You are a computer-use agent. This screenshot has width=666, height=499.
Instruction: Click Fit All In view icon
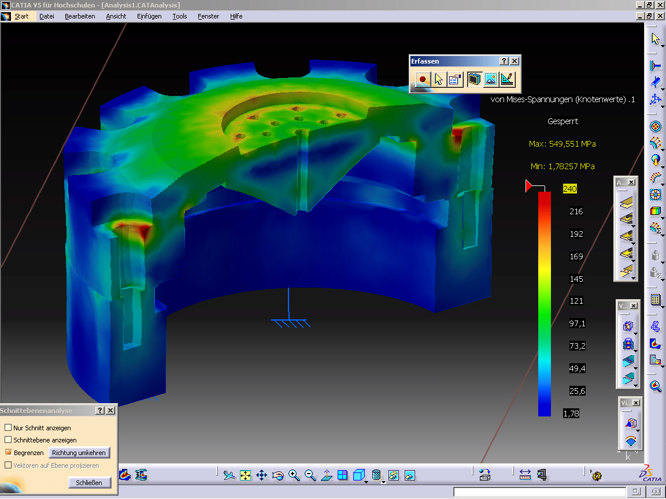[x=246, y=475]
